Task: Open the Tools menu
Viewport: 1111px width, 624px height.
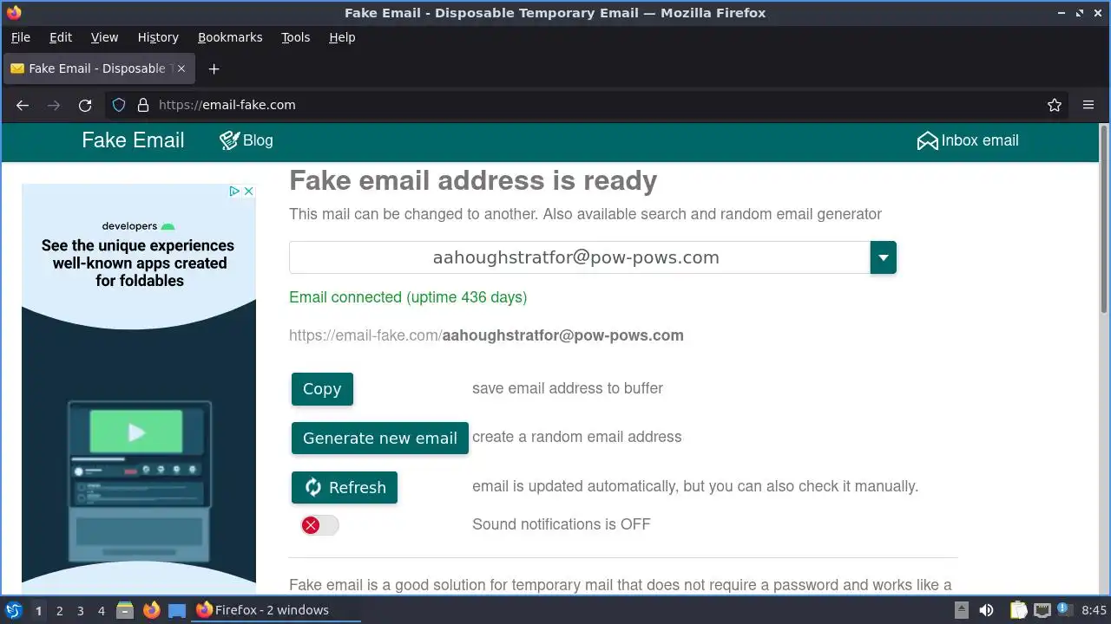Action: click(x=296, y=37)
